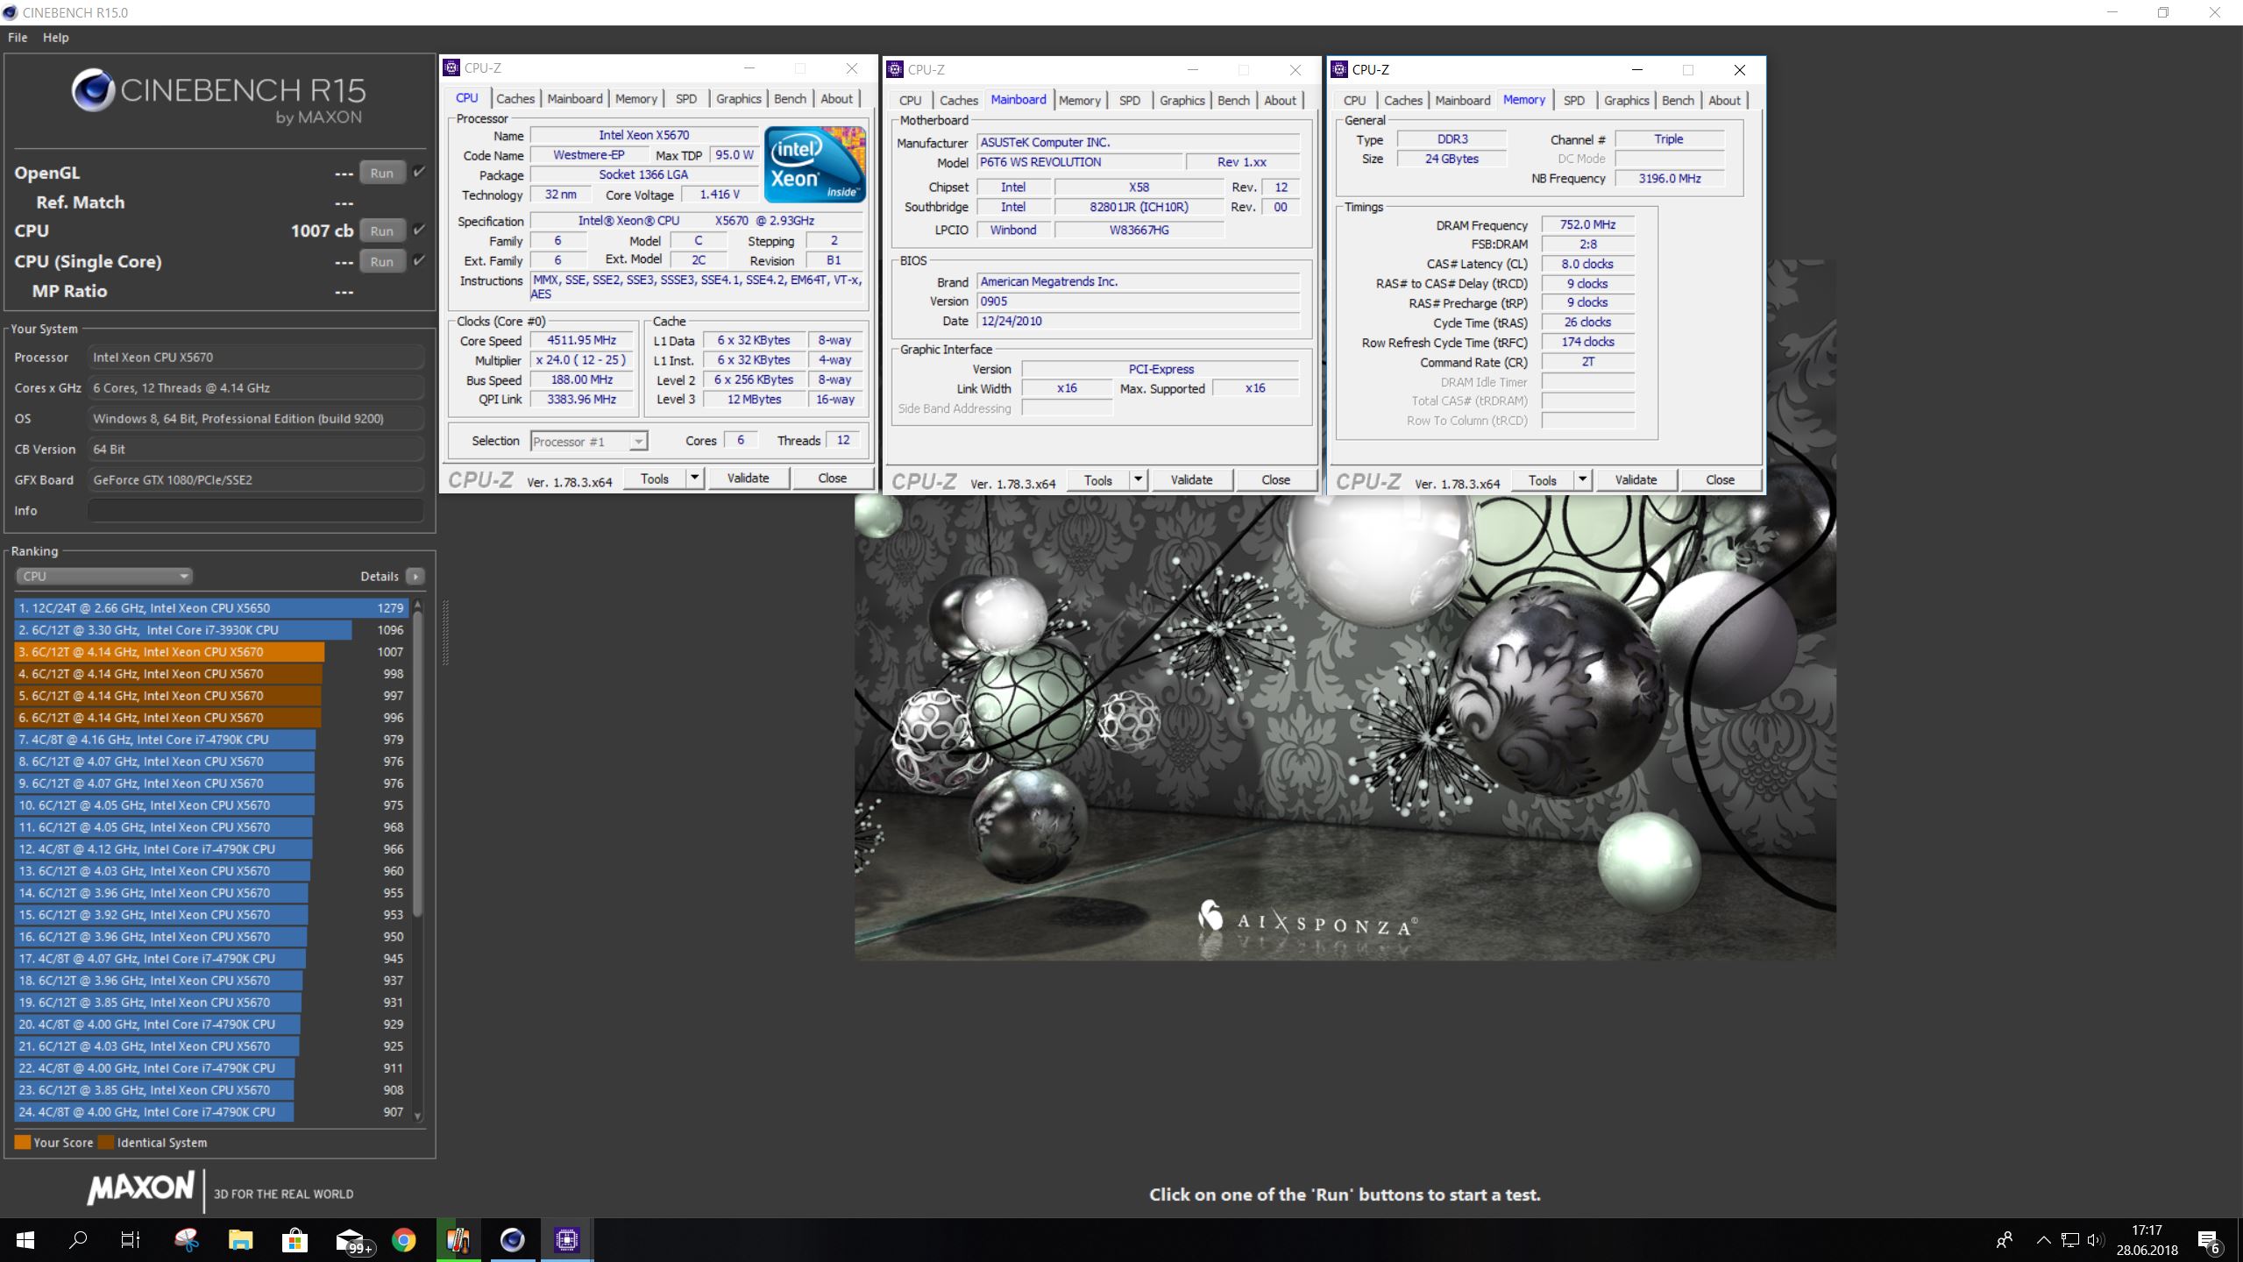Click Validate in first CPU-Z window
This screenshot has height=1262, width=2243.
point(748,479)
